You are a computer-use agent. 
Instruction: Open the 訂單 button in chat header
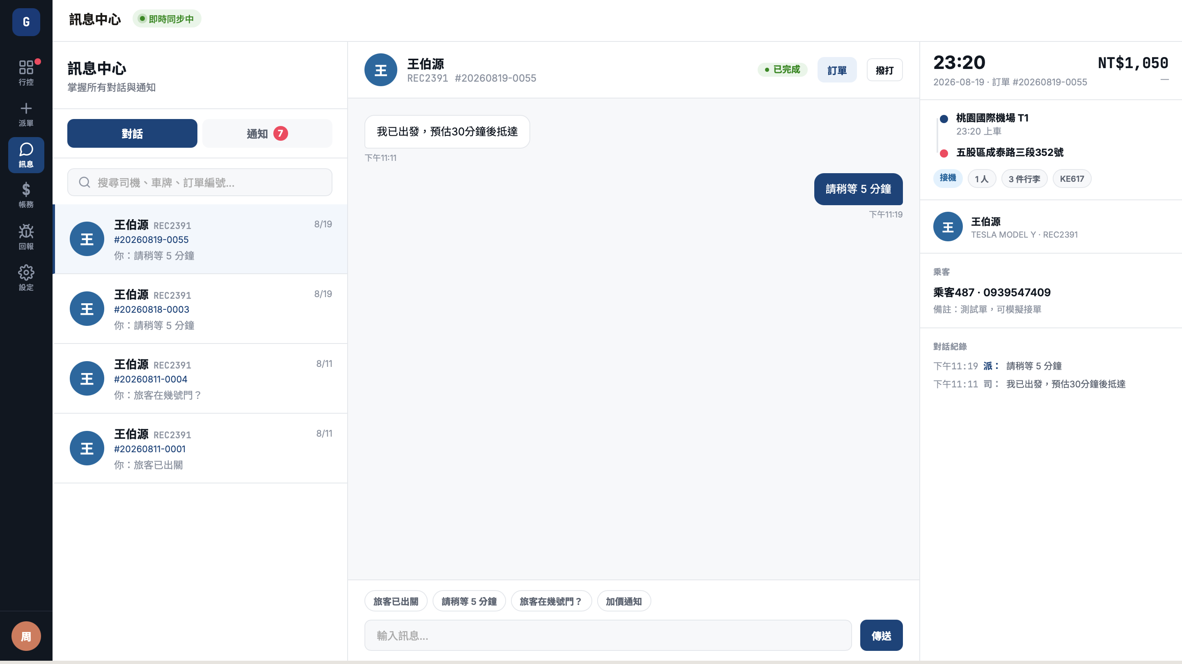coord(836,70)
